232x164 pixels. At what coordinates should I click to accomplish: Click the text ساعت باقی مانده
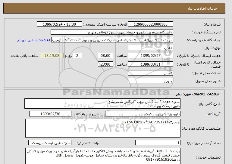[25, 56]
